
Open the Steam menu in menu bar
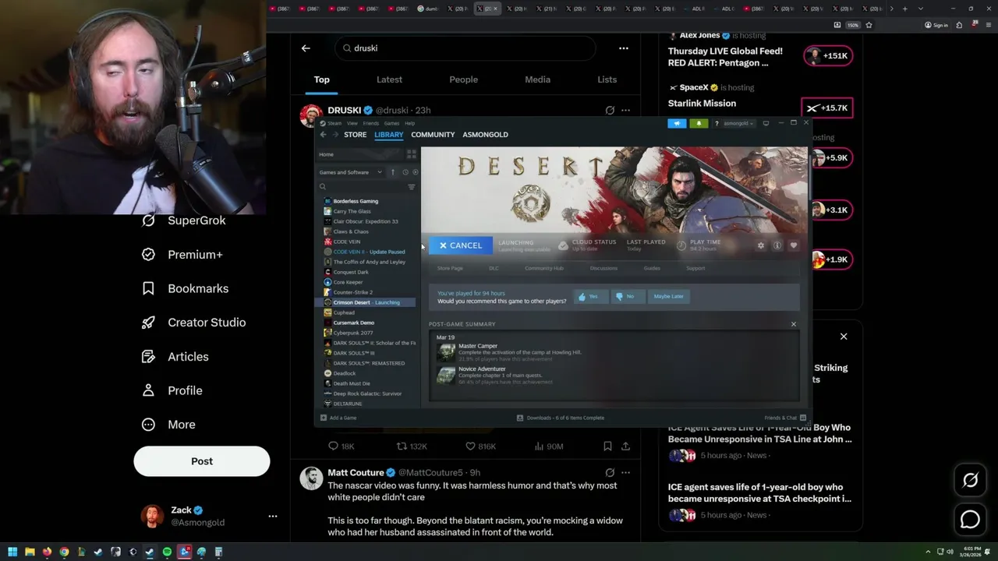(334, 123)
